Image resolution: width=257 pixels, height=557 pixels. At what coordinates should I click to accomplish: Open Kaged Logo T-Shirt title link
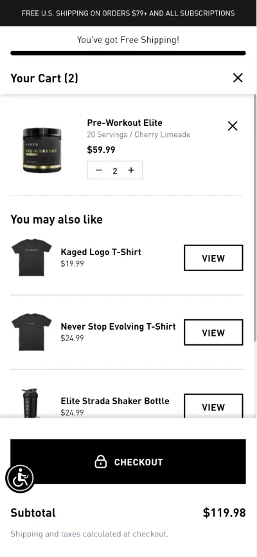pyautogui.click(x=101, y=252)
